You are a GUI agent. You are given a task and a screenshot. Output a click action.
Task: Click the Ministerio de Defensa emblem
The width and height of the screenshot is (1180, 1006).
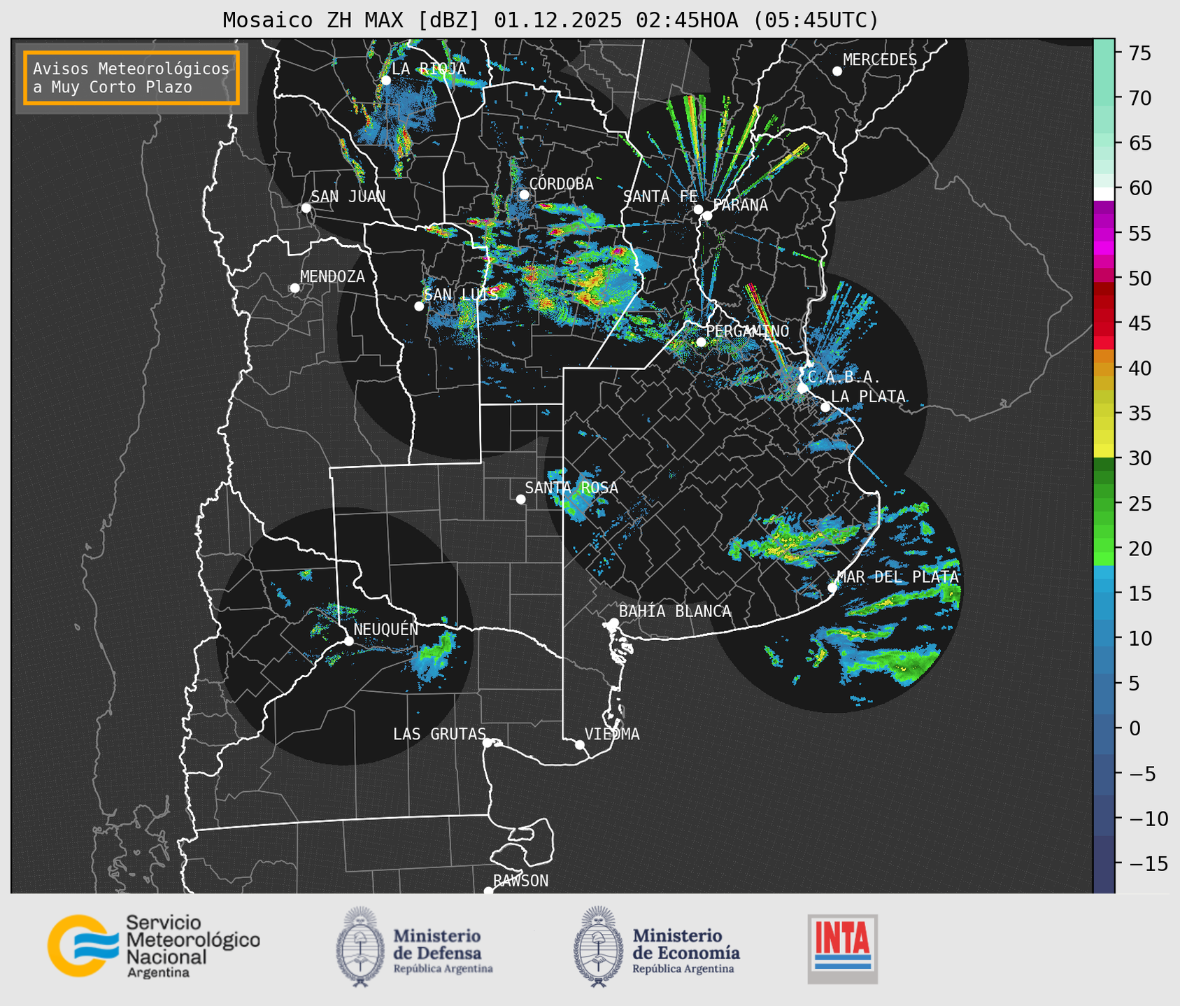(360, 947)
